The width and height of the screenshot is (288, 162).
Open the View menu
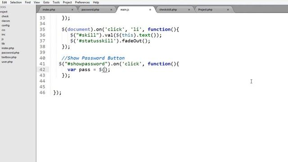click(37, 2)
